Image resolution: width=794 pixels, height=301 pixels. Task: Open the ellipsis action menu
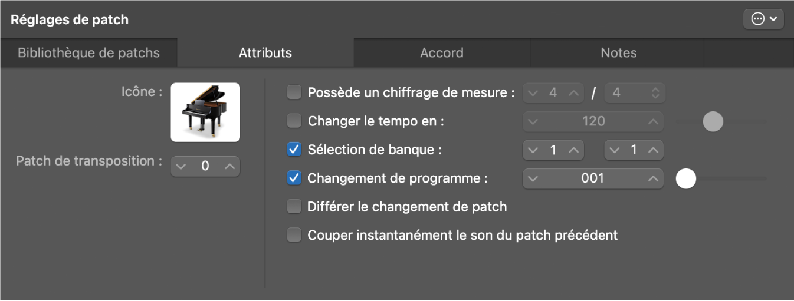[x=763, y=19]
